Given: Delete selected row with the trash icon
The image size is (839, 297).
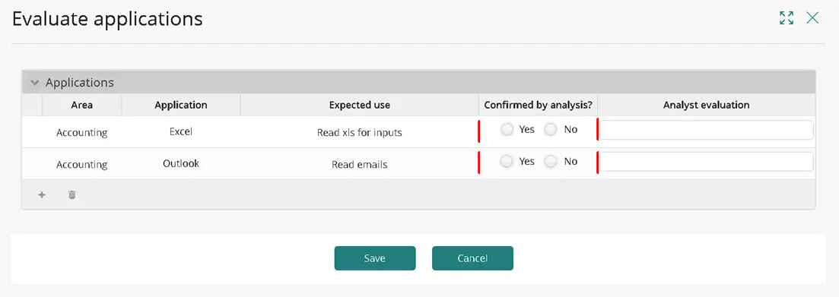Looking at the screenshot, I should [72, 195].
